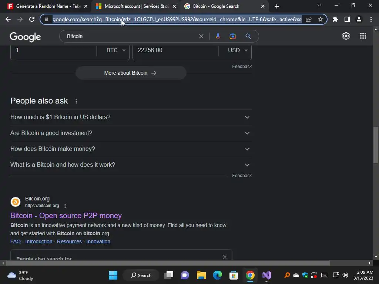Open People also ask options menu
379x284 pixels.
point(76,101)
